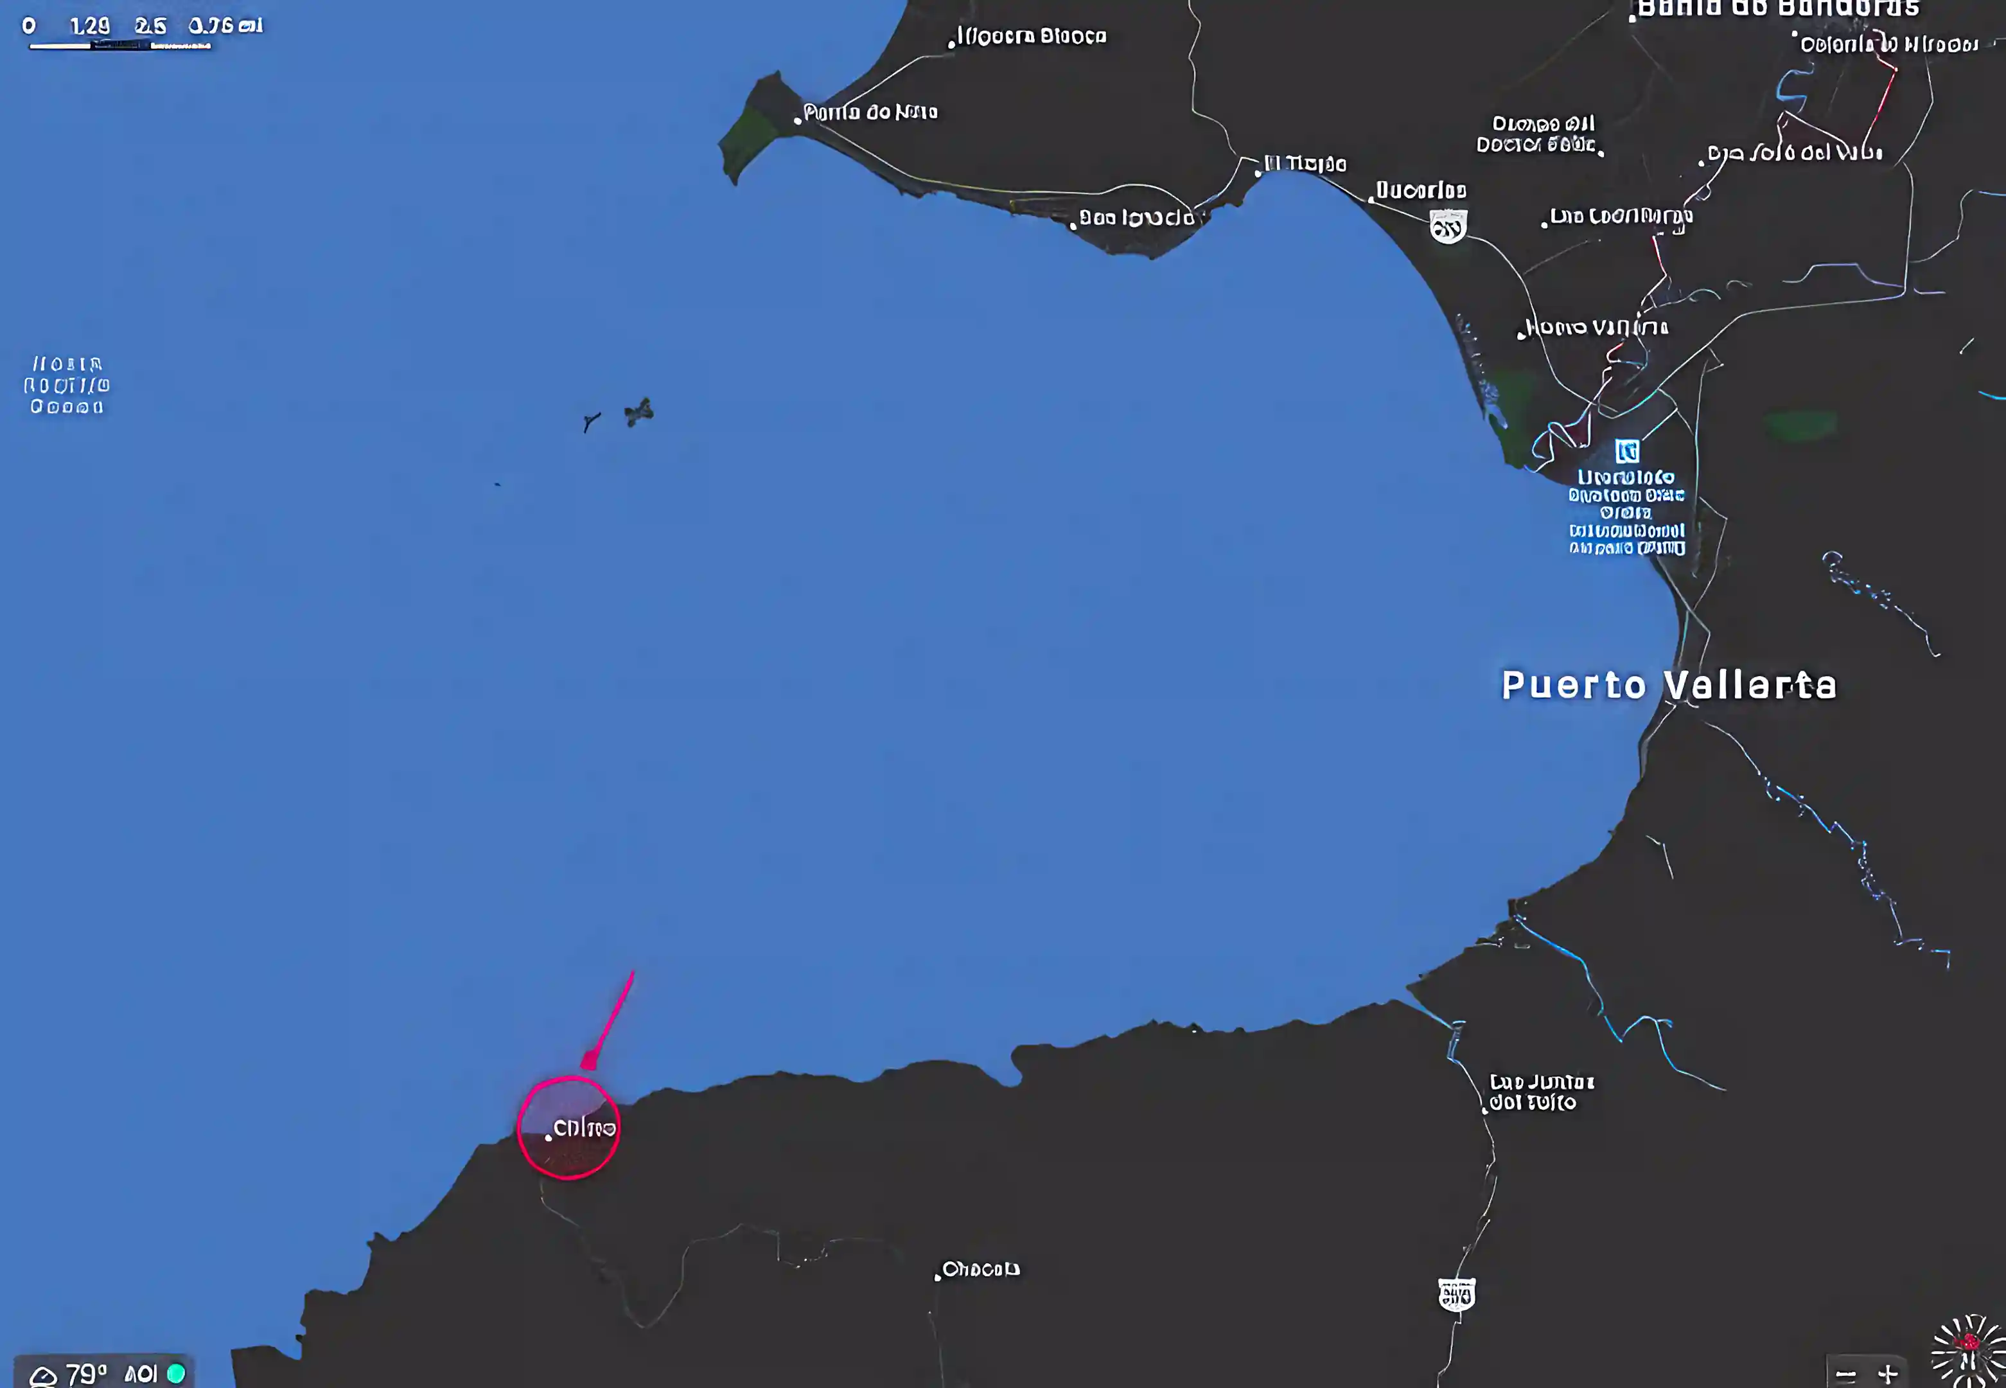
Task: Click the highway shield icon at the bottom of the map
Action: tap(1457, 1295)
